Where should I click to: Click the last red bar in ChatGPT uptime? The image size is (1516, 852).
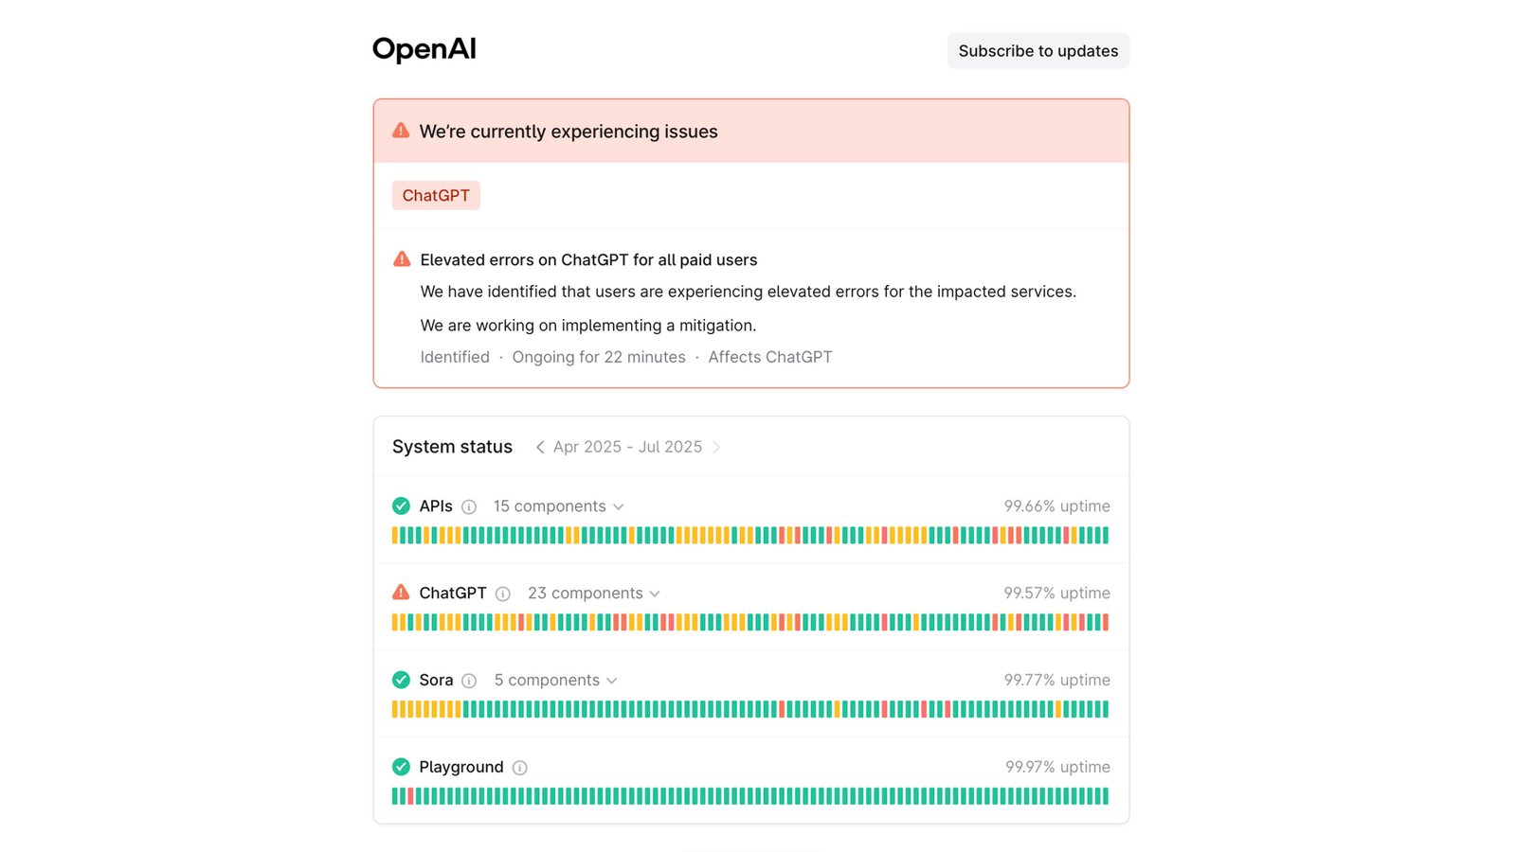click(x=1105, y=622)
